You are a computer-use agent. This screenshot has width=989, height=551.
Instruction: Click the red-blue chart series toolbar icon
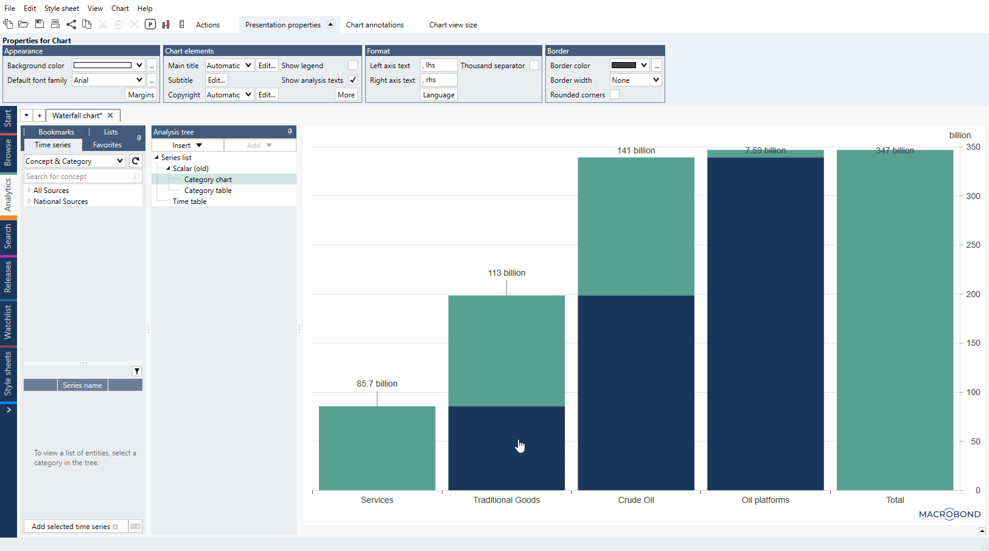tap(166, 24)
